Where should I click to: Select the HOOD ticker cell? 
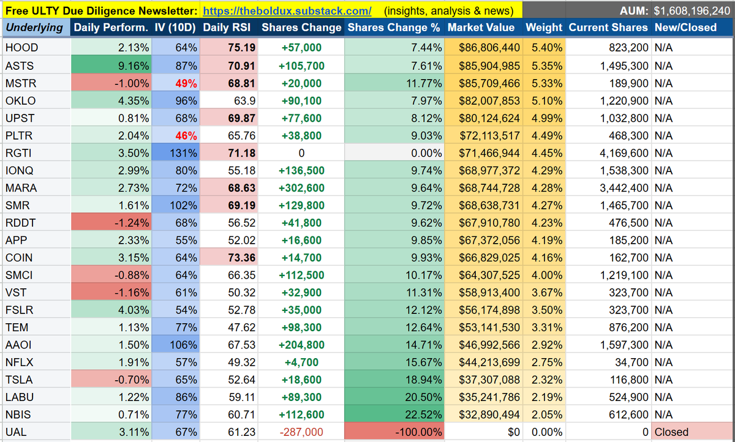(35, 48)
